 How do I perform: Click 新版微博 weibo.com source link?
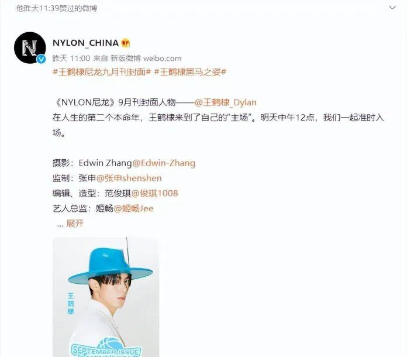pyautogui.click(x=146, y=59)
